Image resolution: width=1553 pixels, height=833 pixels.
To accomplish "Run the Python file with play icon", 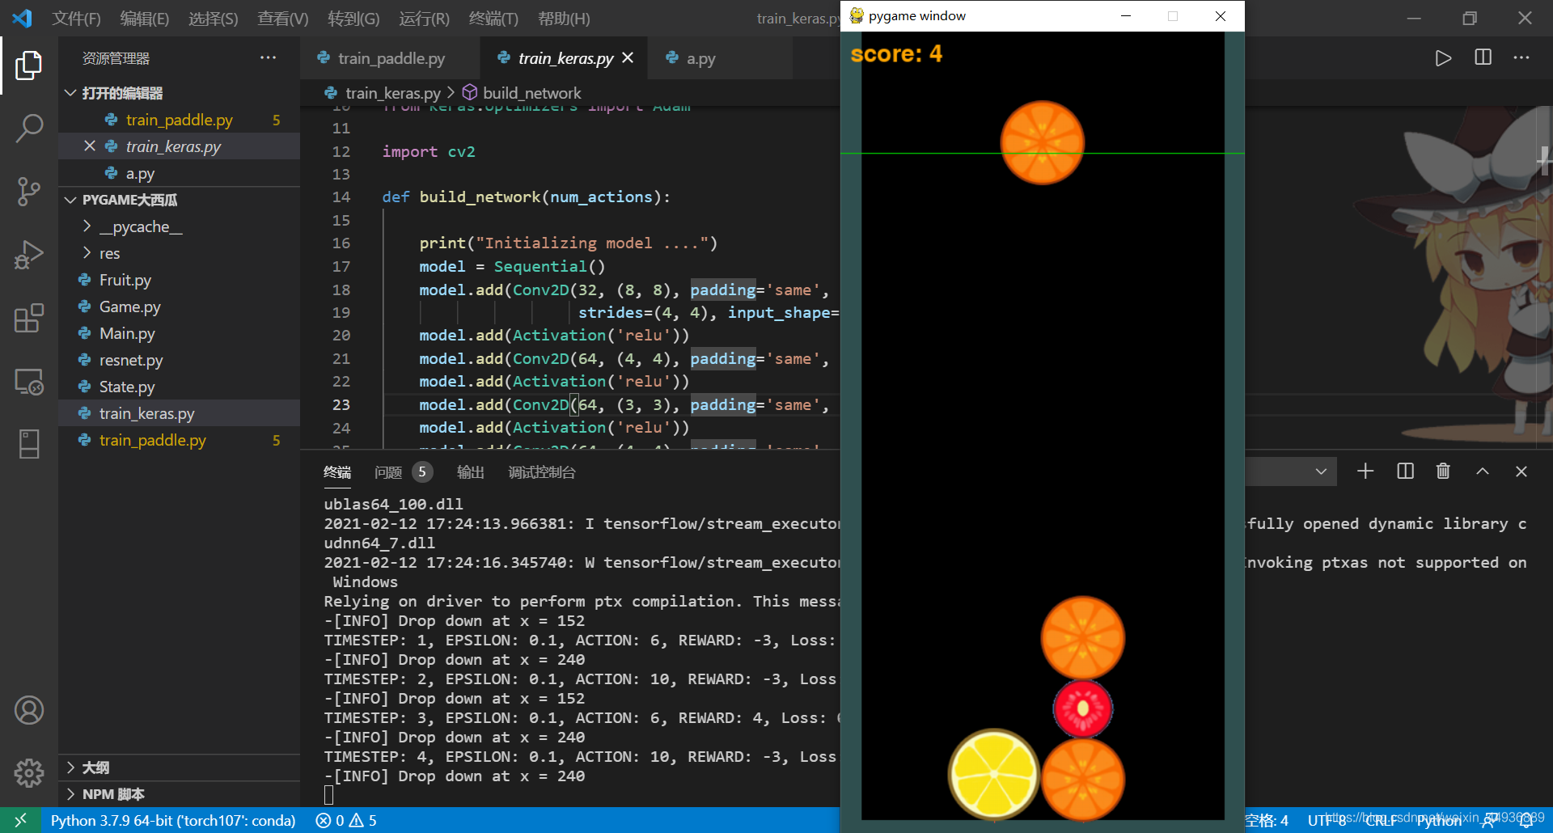I will pos(1443,58).
